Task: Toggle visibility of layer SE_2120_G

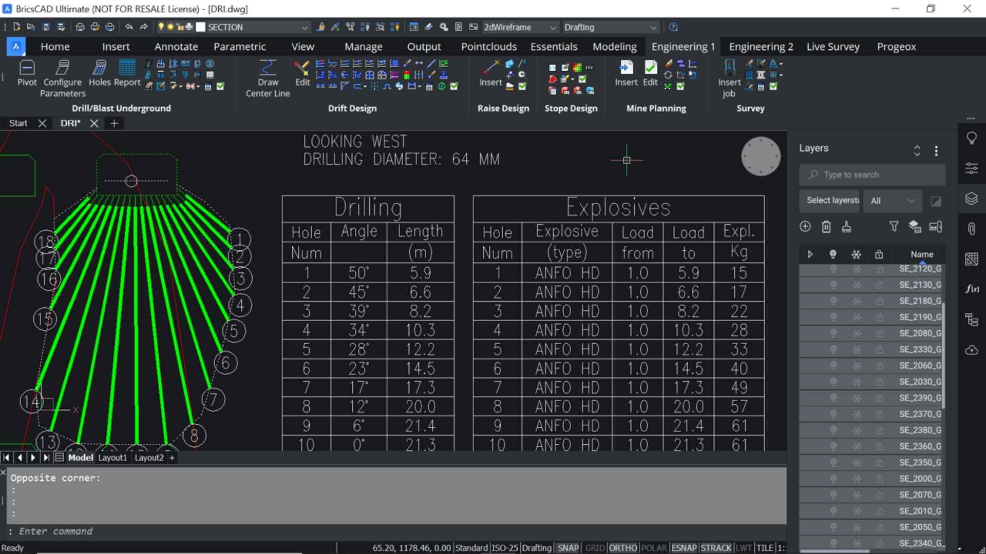Action: (833, 268)
